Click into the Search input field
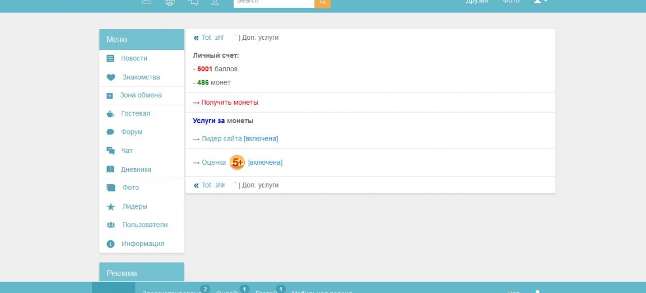The image size is (646, 293). [x=273, y=2]
